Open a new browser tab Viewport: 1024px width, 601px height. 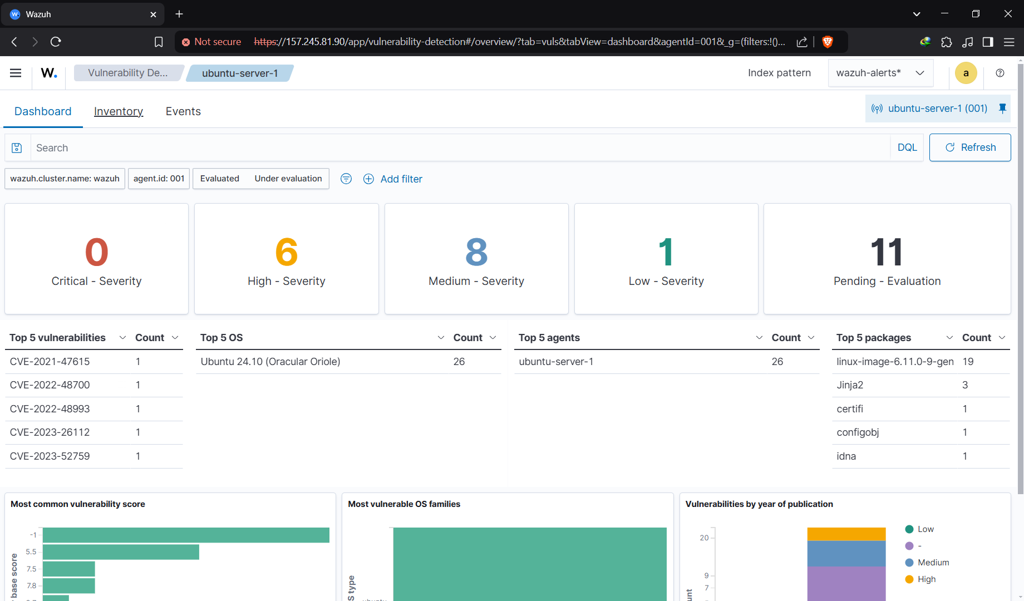(x=179, y=14)
